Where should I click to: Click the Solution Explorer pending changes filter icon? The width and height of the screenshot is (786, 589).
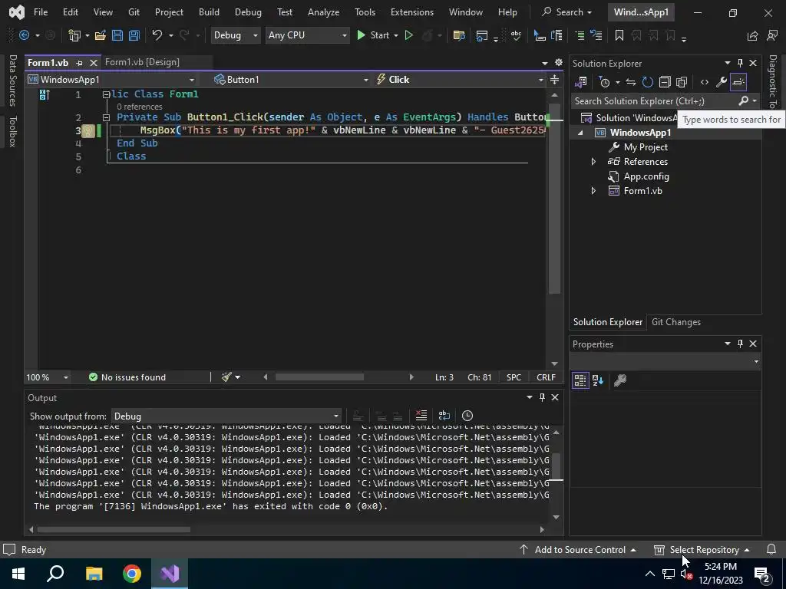pos(605,82)
